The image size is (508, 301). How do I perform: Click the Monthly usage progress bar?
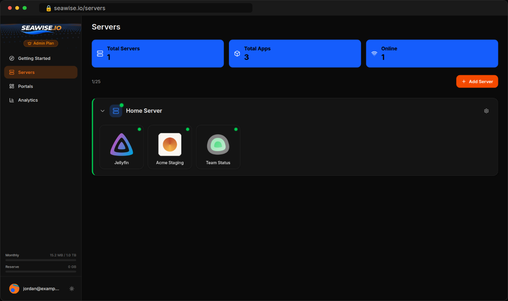point(41,260)
